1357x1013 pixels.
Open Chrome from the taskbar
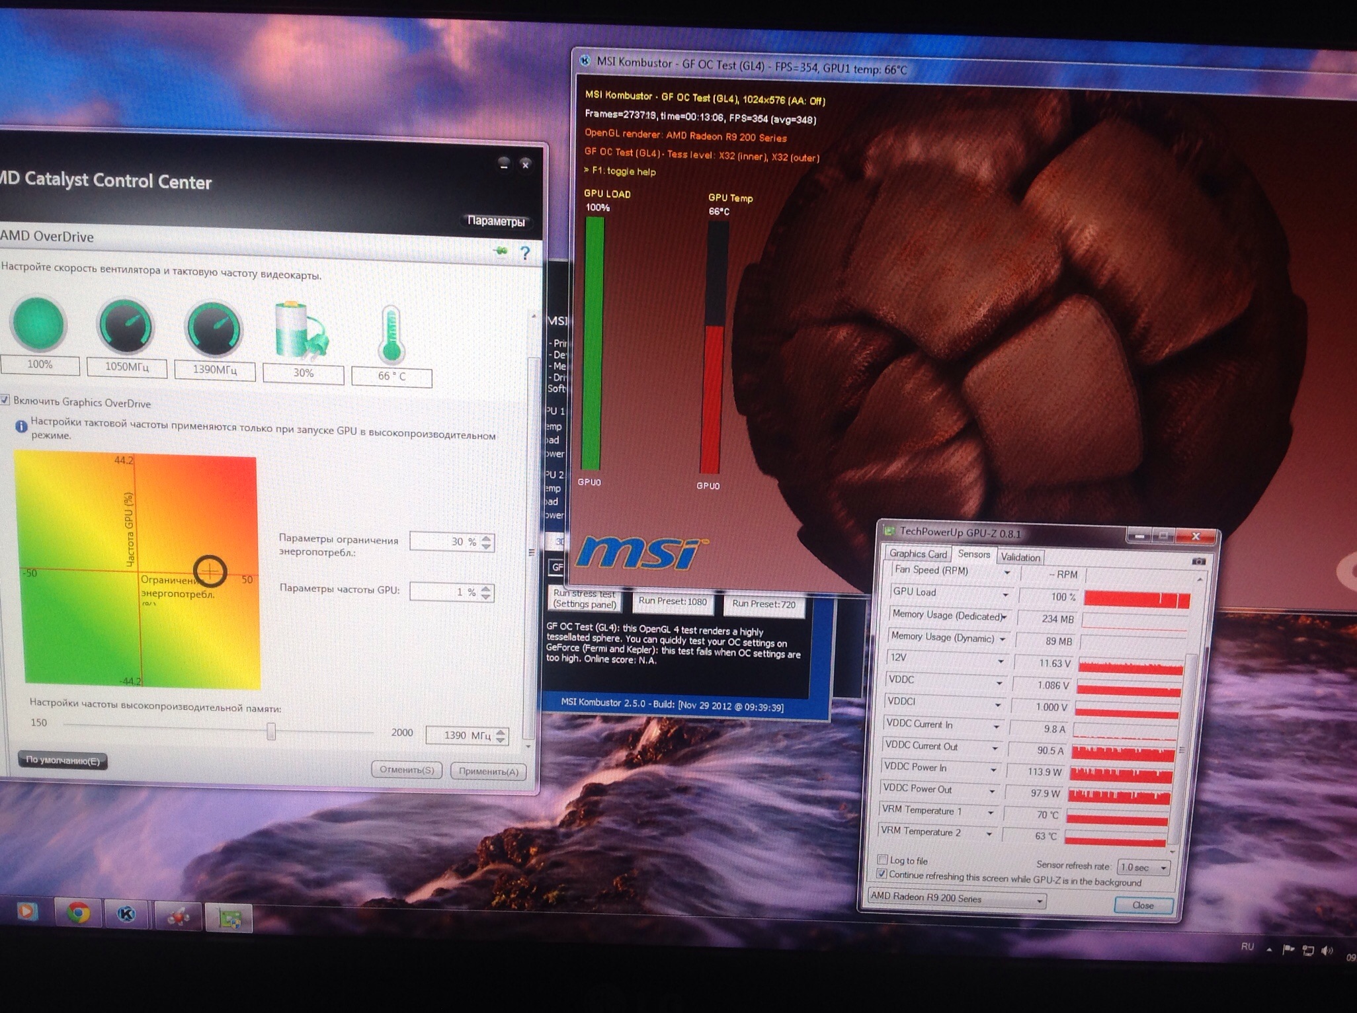click(x=78, y=913)
